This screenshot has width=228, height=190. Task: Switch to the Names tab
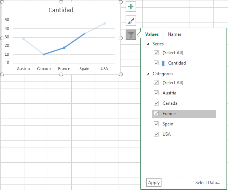pos(174,34)
